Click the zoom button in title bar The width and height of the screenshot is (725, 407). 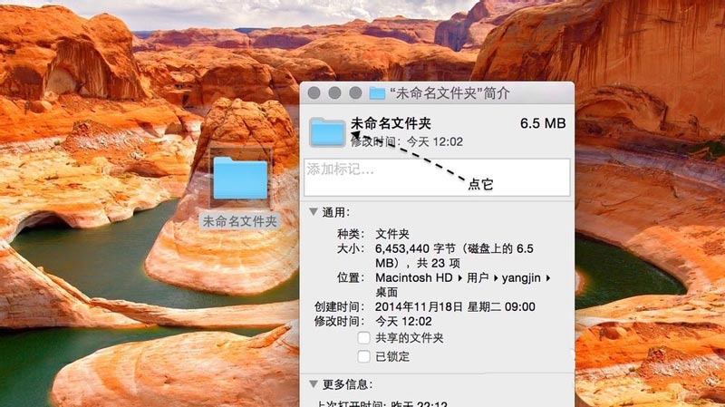(353, 93)
